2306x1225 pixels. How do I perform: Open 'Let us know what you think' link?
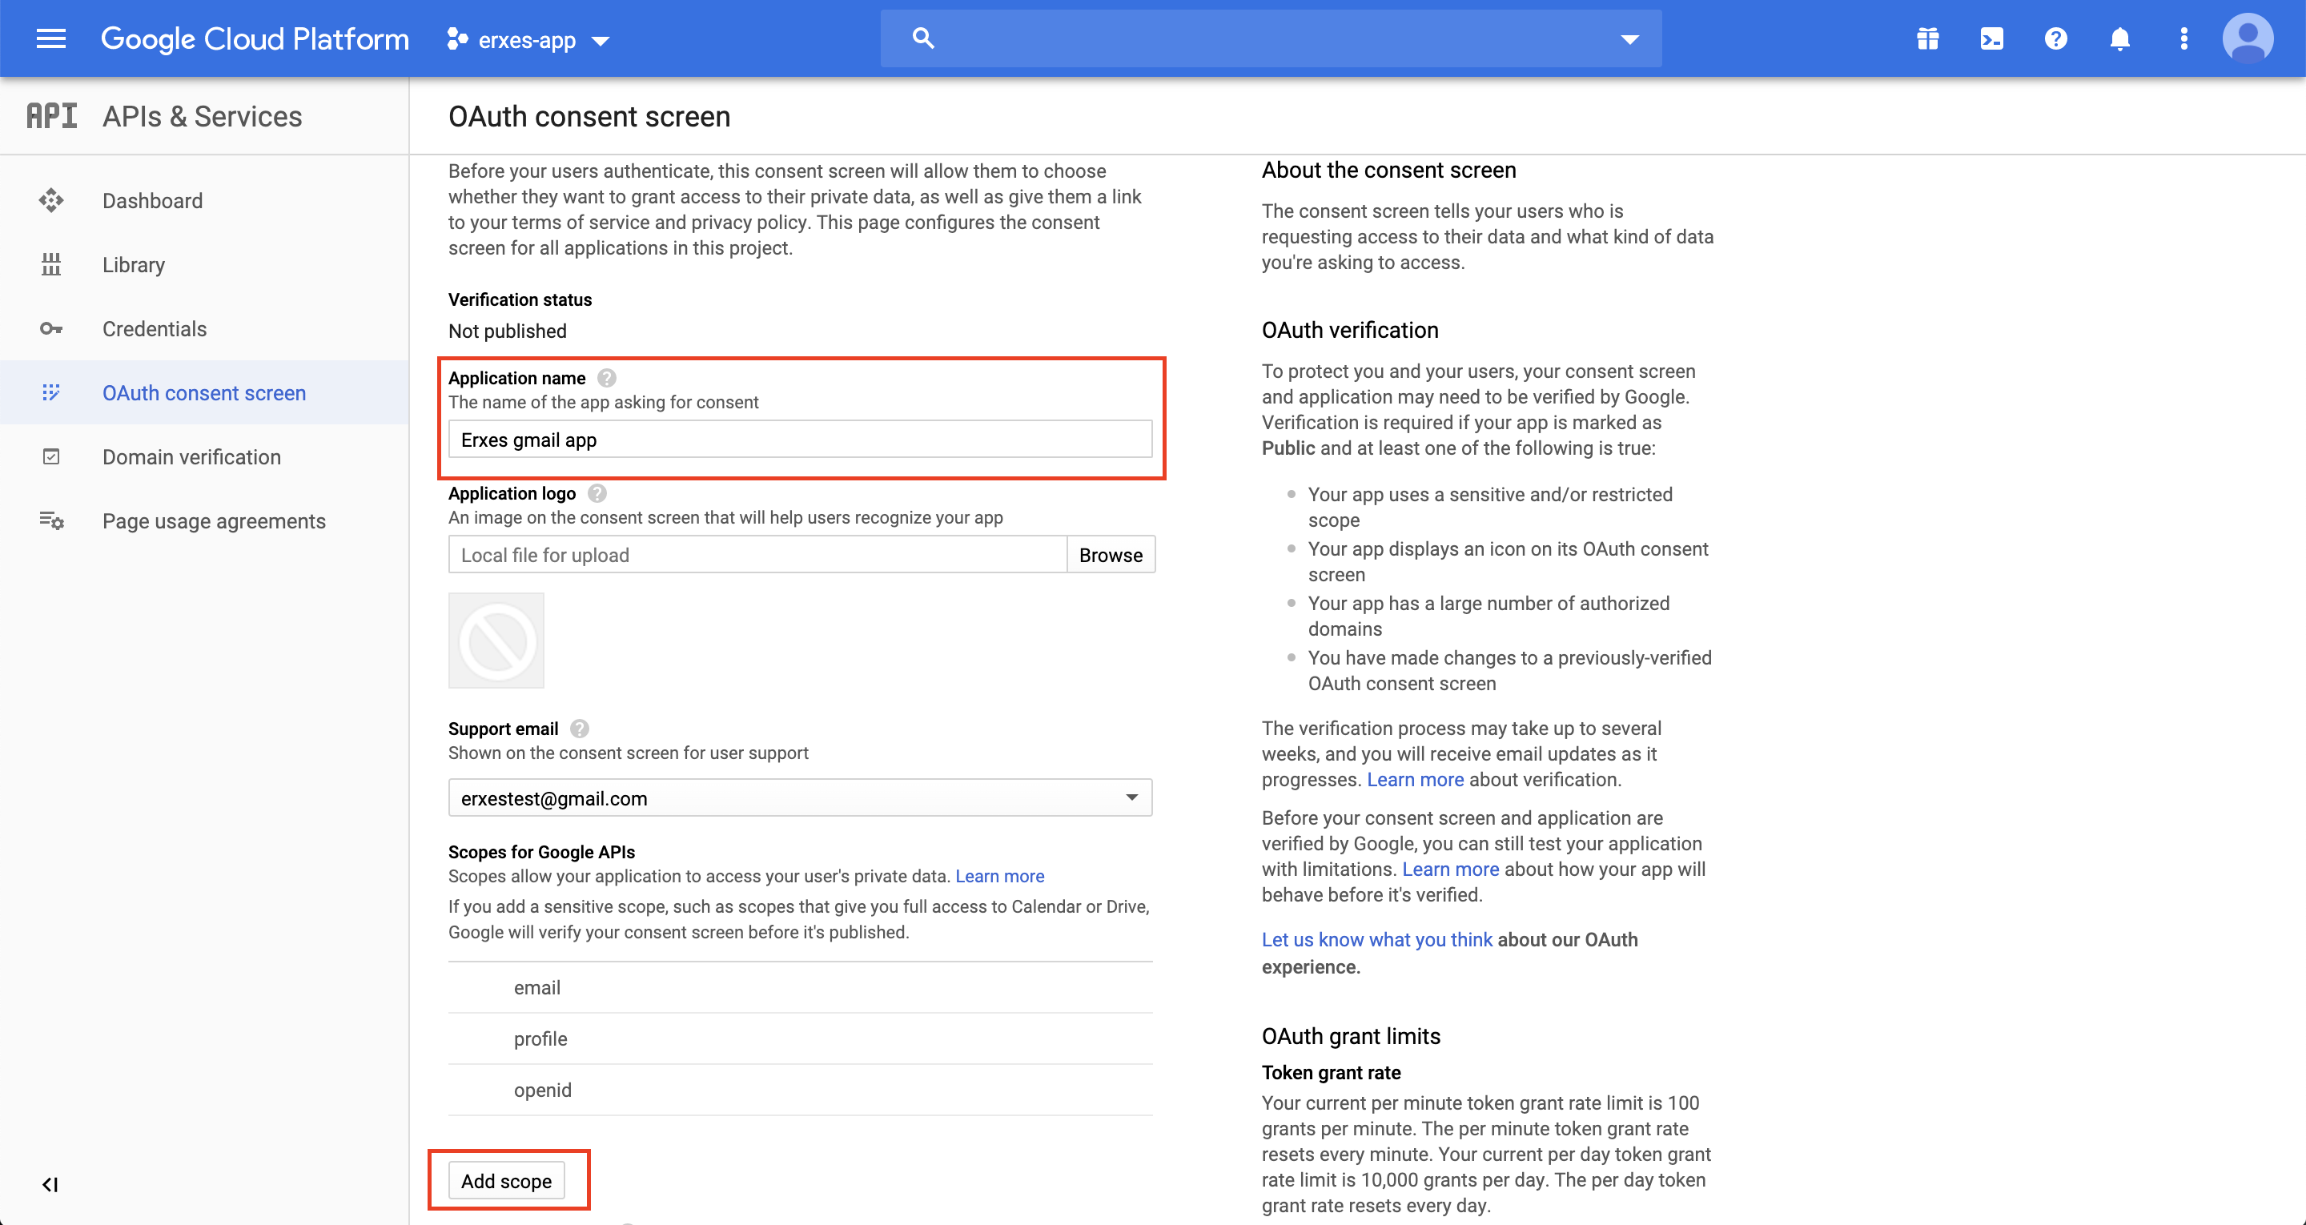[x=1377, y=939]
